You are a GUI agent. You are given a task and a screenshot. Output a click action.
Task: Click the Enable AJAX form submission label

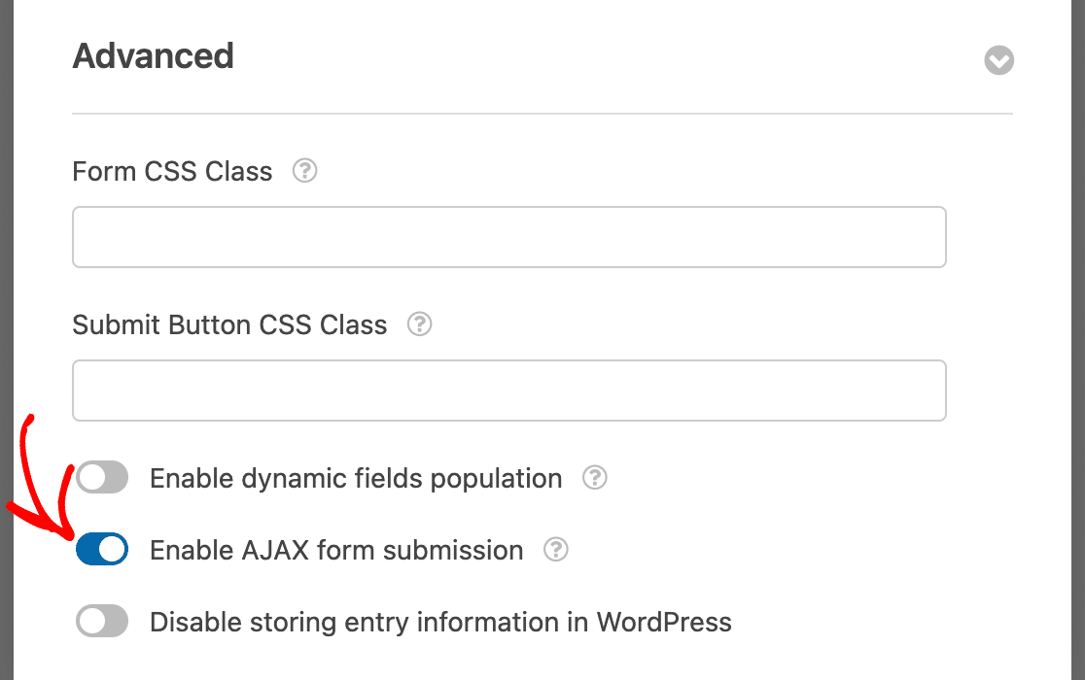[336, 551]
